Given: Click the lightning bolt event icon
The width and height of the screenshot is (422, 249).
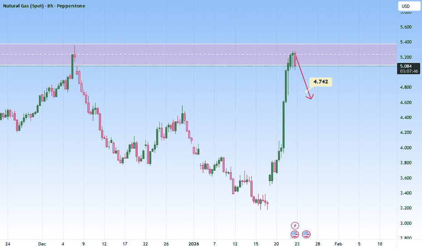Looking at the screenshot, I should 295,225.
